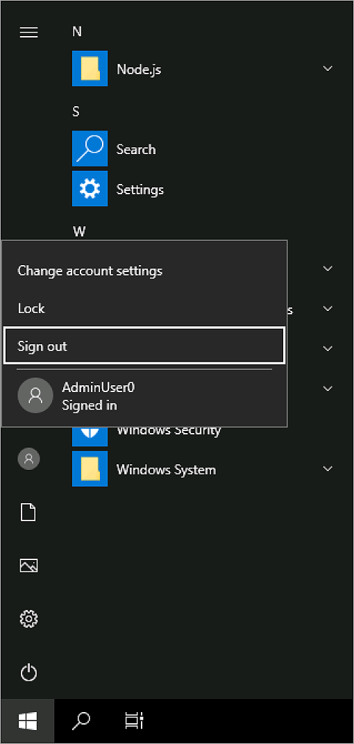The width and height of the screenshot is (354, 744).
Task: Open taskbar Search magnifier
Action: point(81,722)
